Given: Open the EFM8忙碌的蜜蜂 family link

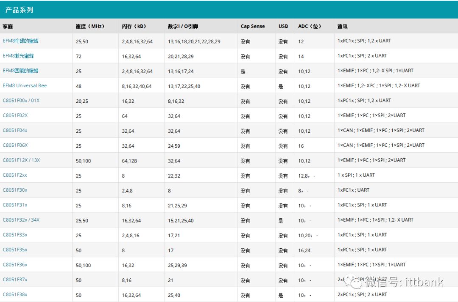Looking at the screenshot, I should coord(20,41).
